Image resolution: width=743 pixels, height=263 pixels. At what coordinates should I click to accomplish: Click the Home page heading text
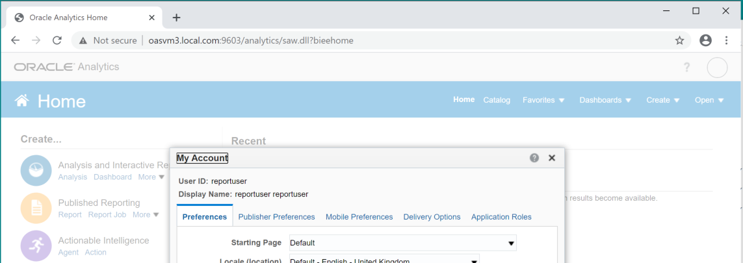pos(62,101)
